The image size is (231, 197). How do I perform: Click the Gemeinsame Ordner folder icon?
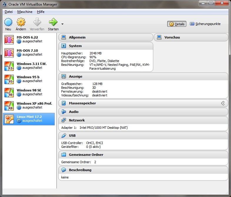point(64,155)
